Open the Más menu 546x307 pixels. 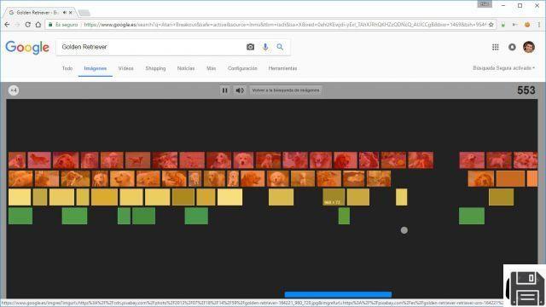tap(211, 68)
